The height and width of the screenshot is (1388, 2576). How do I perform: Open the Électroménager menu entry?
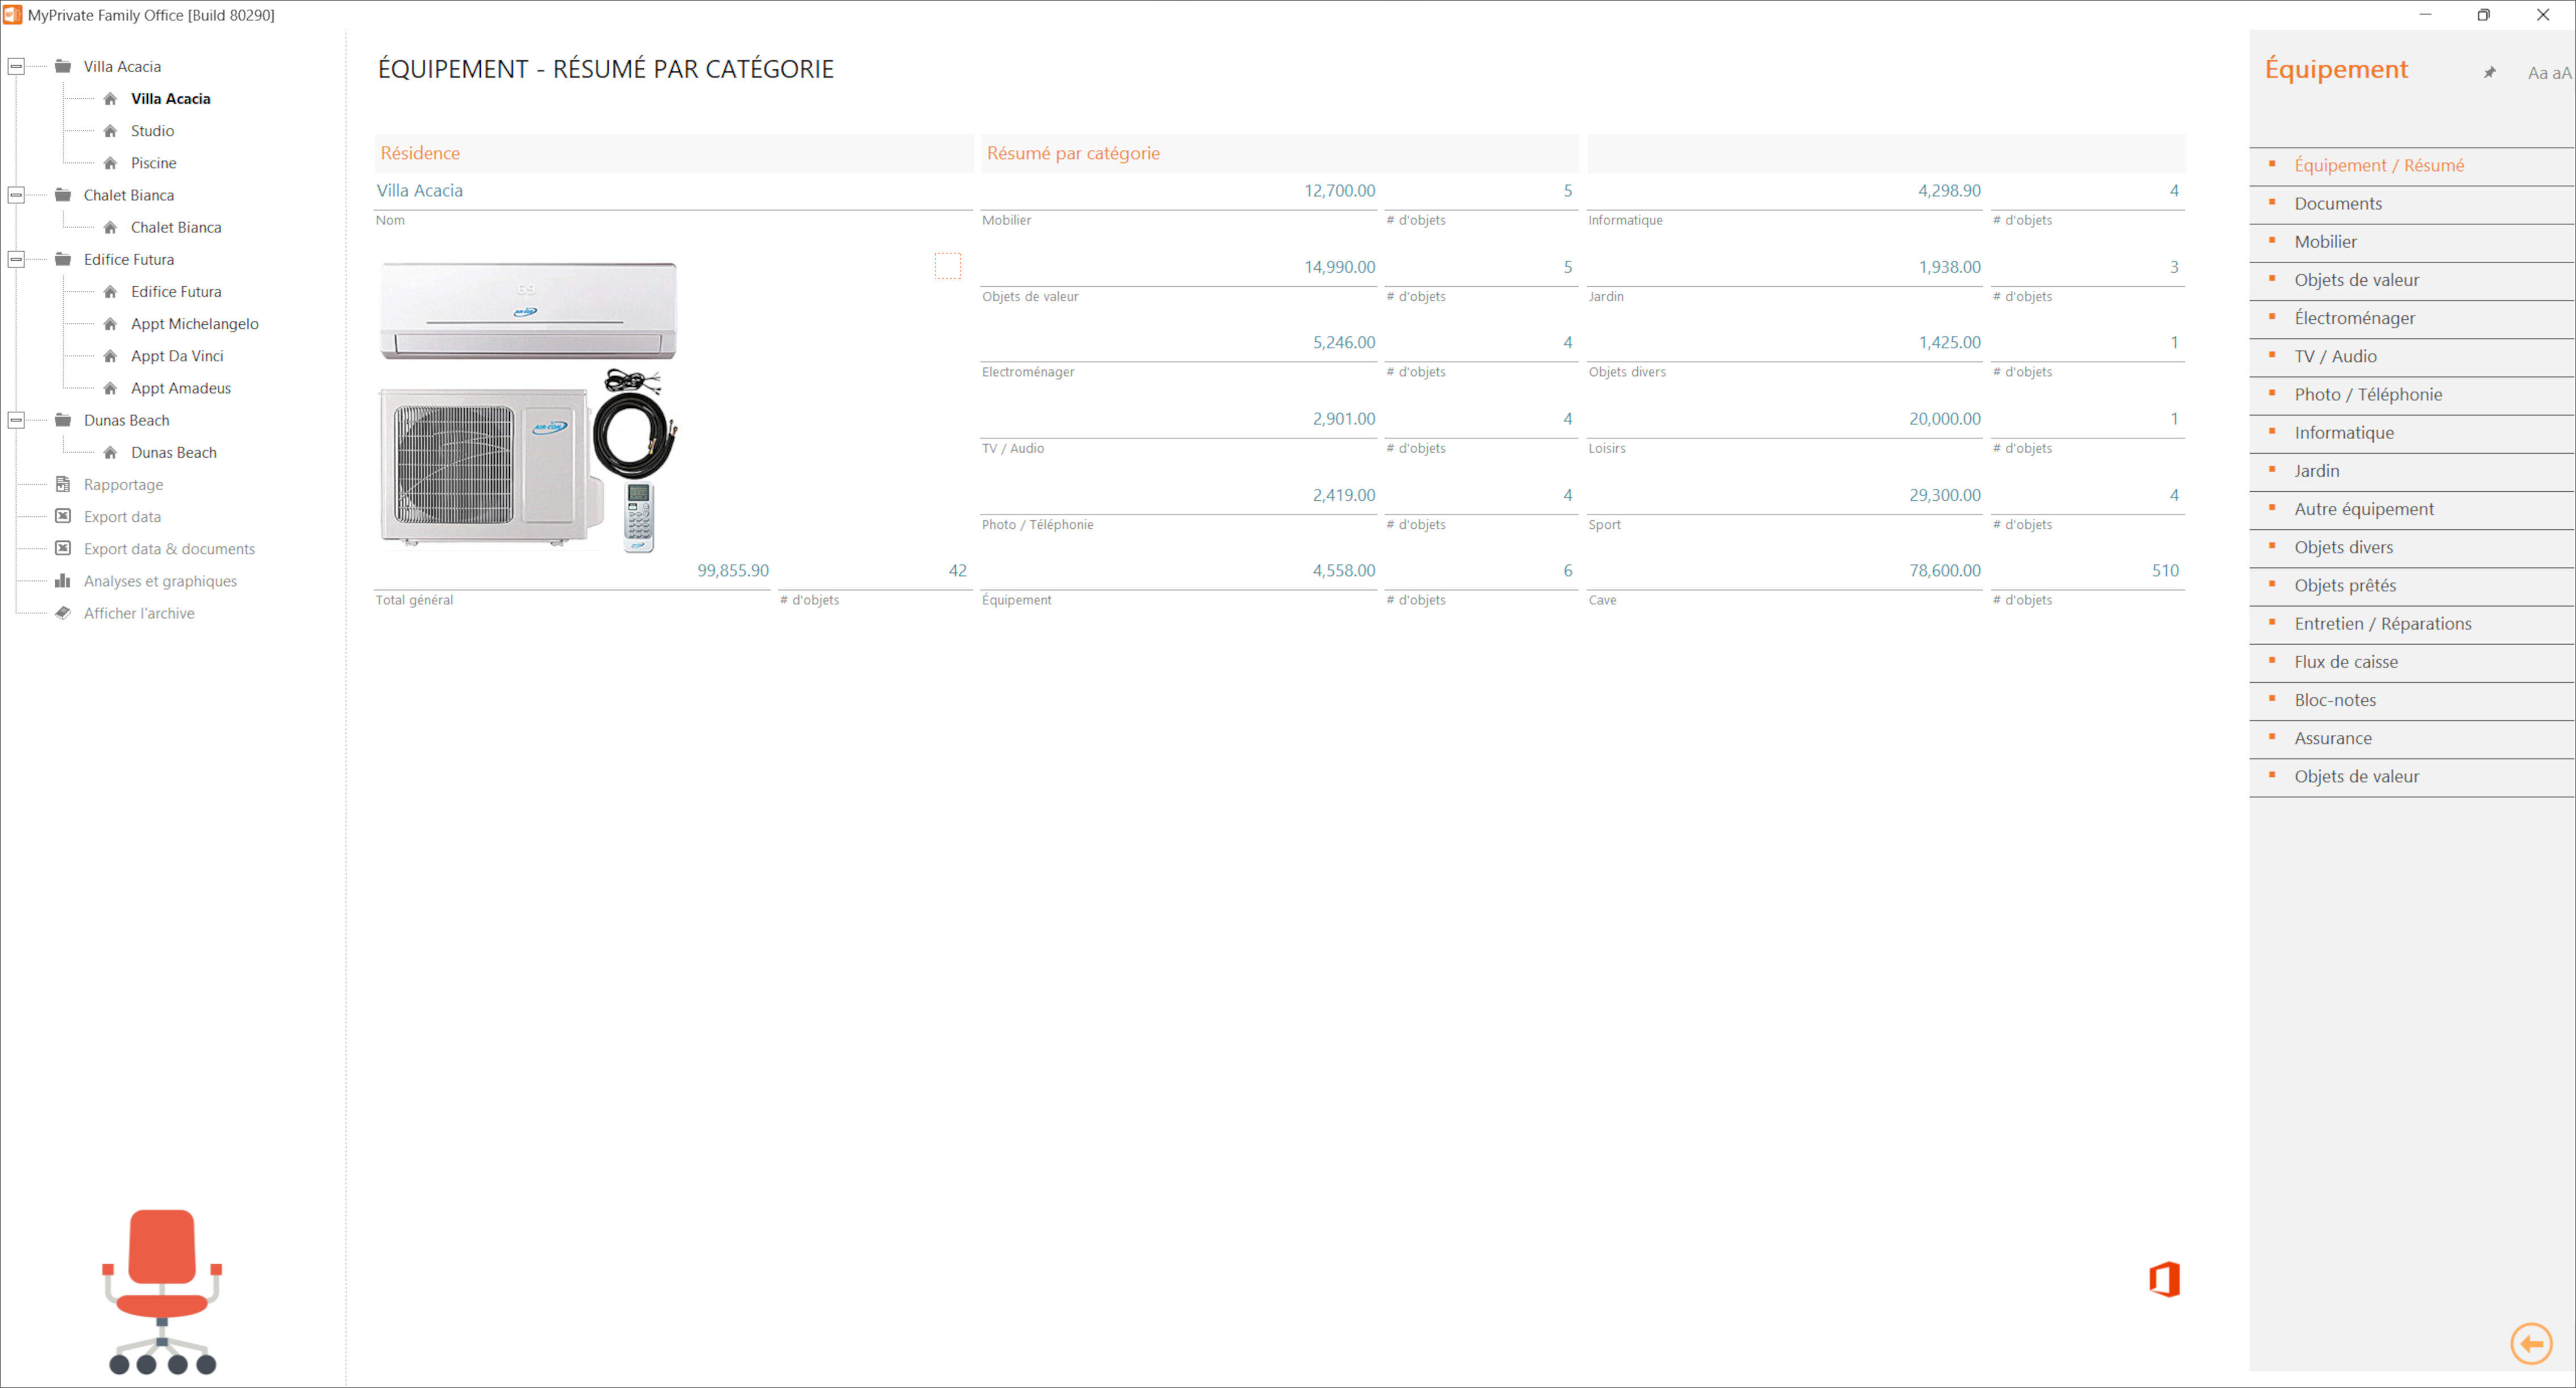click(2354, 318)
